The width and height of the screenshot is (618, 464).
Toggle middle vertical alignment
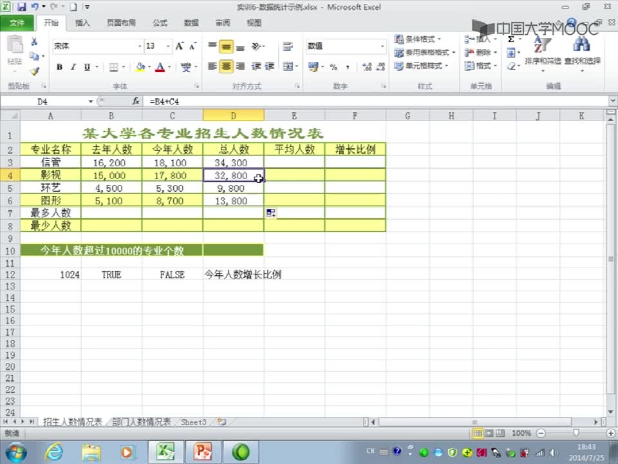pyautogui.click(x=226, y=46)
